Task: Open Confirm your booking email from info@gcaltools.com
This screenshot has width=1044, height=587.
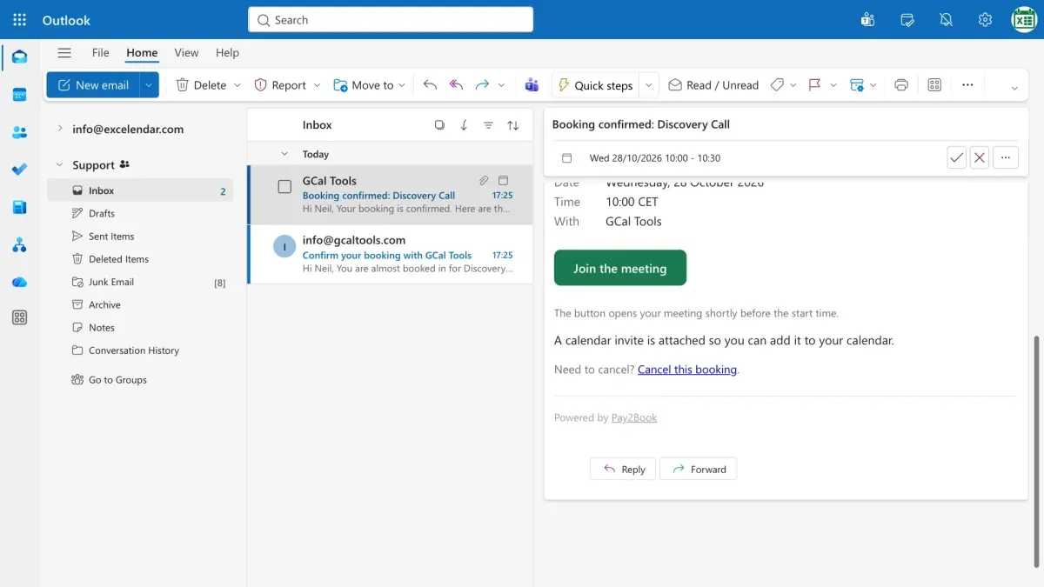Action: (390, 255)
